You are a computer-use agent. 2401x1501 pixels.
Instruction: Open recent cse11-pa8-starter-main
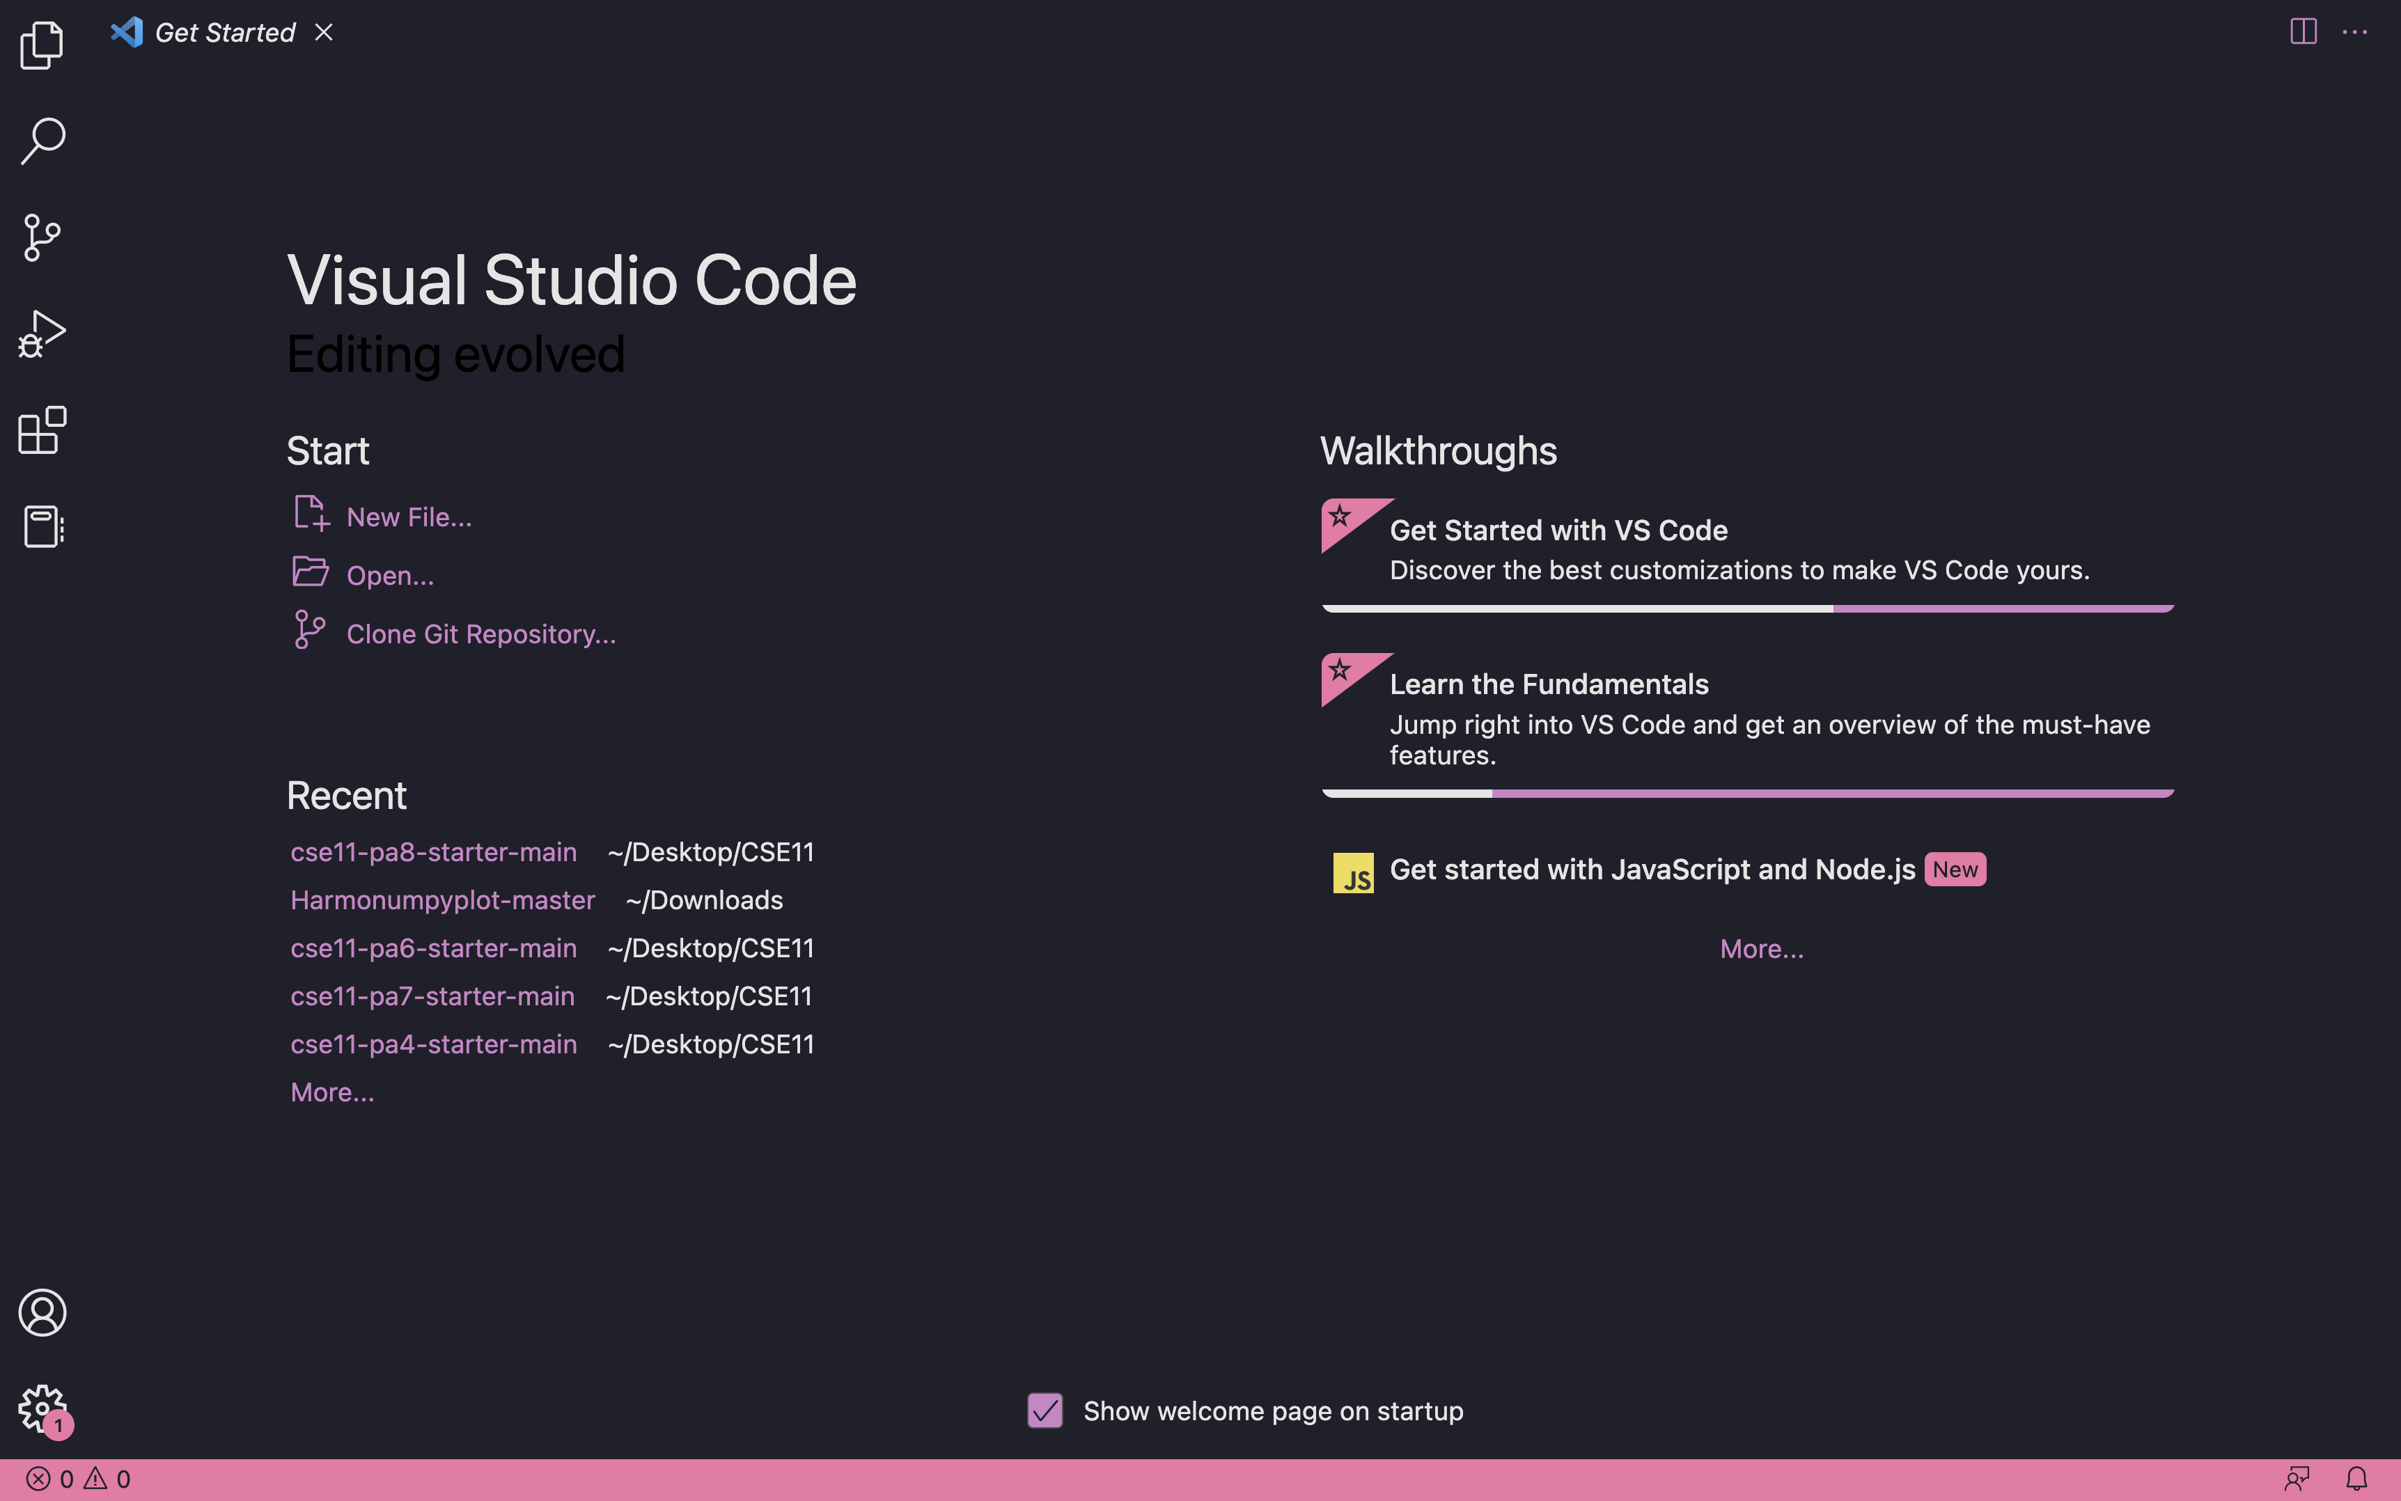[x=434, y=851]
